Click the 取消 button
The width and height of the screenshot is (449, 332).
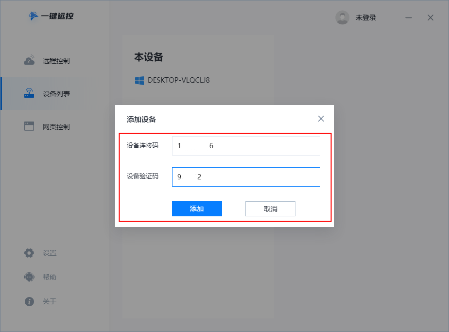pos(270,209)
